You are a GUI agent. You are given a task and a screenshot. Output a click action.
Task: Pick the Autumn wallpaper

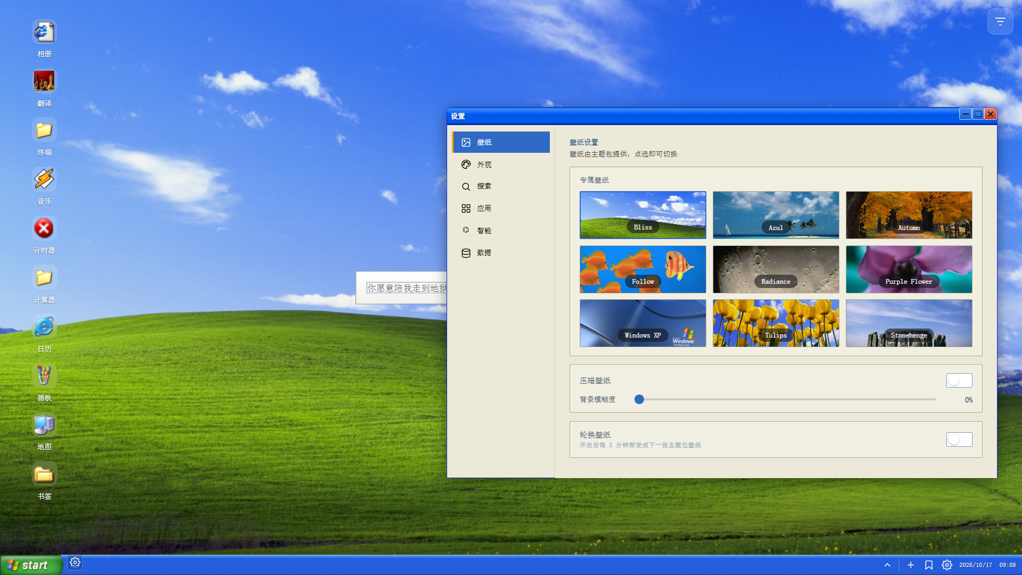pos(909,215)
